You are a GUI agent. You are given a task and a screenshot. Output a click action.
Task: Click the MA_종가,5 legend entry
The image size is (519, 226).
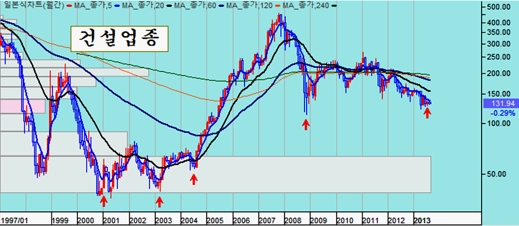tap(91, 5)
